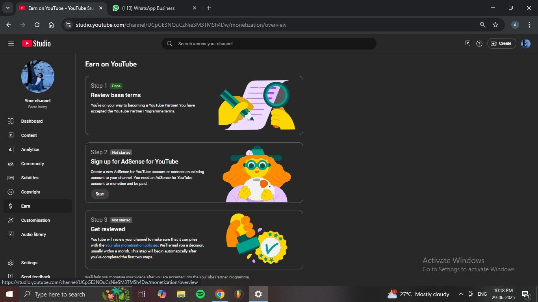The height and width of the screenshot is (302, 538).
Task: Open Analytics in the sidebar
Action: point(38,149)
